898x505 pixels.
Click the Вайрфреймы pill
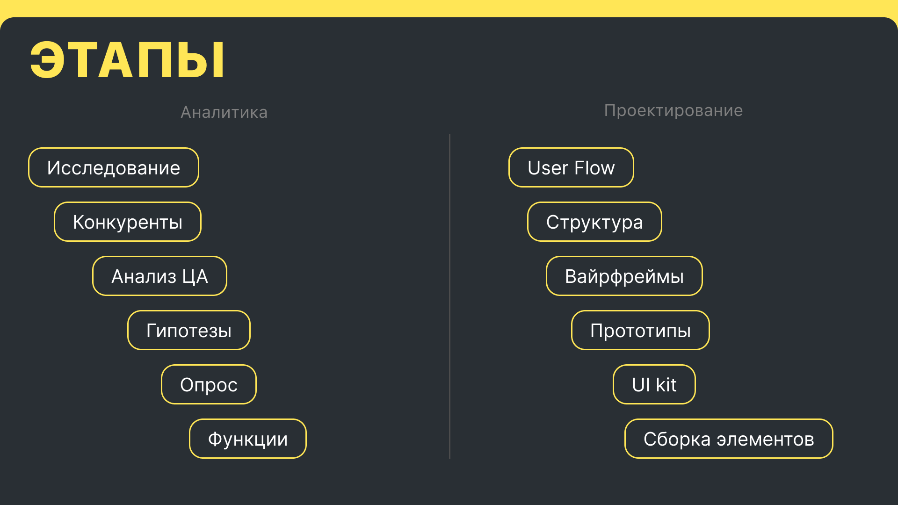pyautogui.click(x=624, y=276)
